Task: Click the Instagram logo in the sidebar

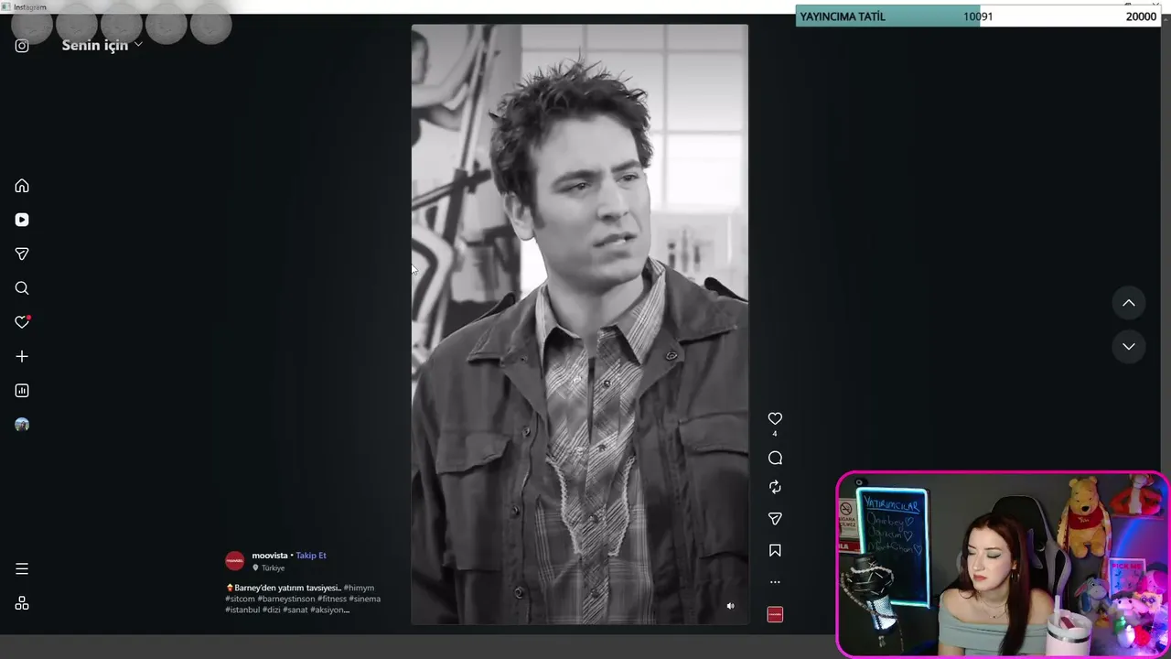Action: (22, 46)
